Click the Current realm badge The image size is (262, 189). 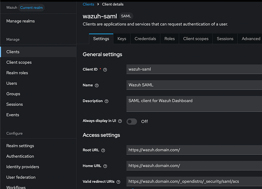pyautogui.click(x=31, y=8)
